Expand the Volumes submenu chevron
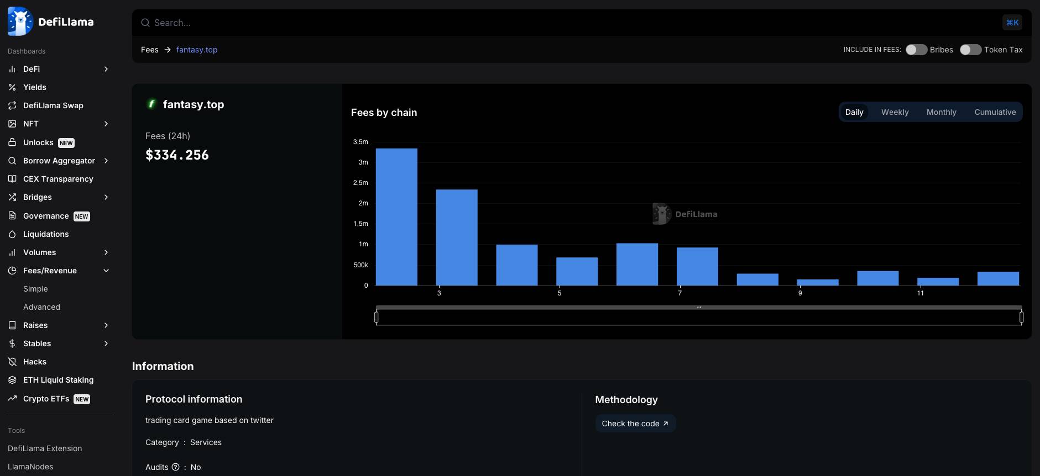1040x476 pixels. 106,252
